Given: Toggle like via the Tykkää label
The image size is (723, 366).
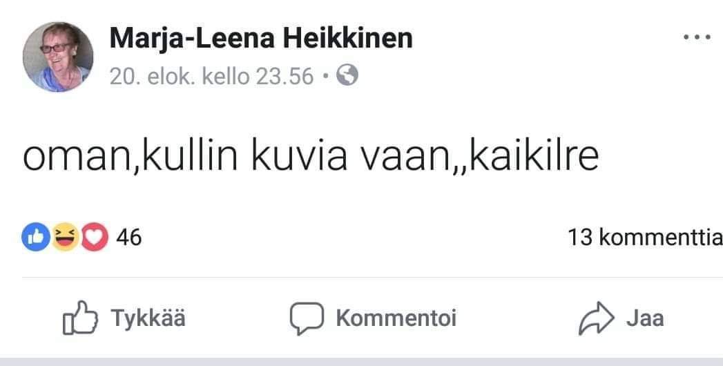Looking at the screenshot, I should (148, 318).
